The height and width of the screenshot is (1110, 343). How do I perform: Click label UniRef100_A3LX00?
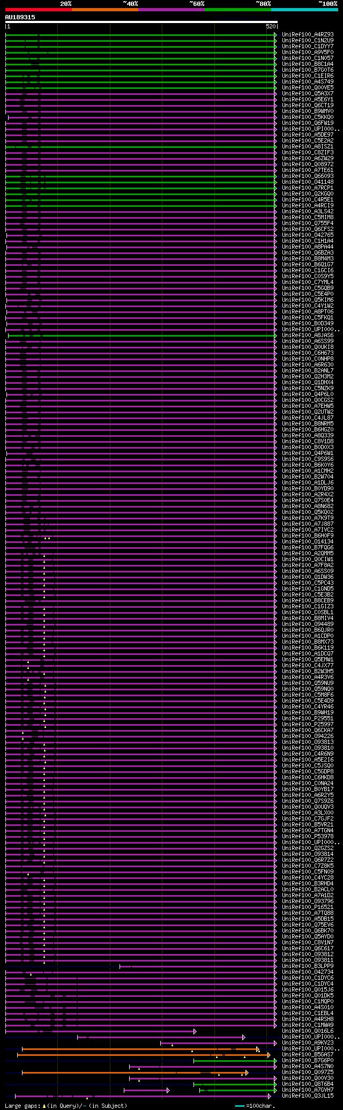click(x=308, y=813)
